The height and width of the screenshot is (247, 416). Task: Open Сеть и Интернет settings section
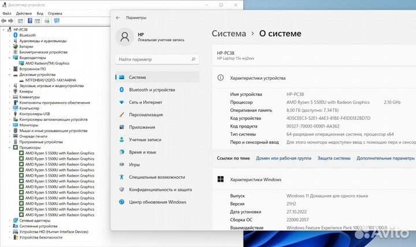click(157, 102)
